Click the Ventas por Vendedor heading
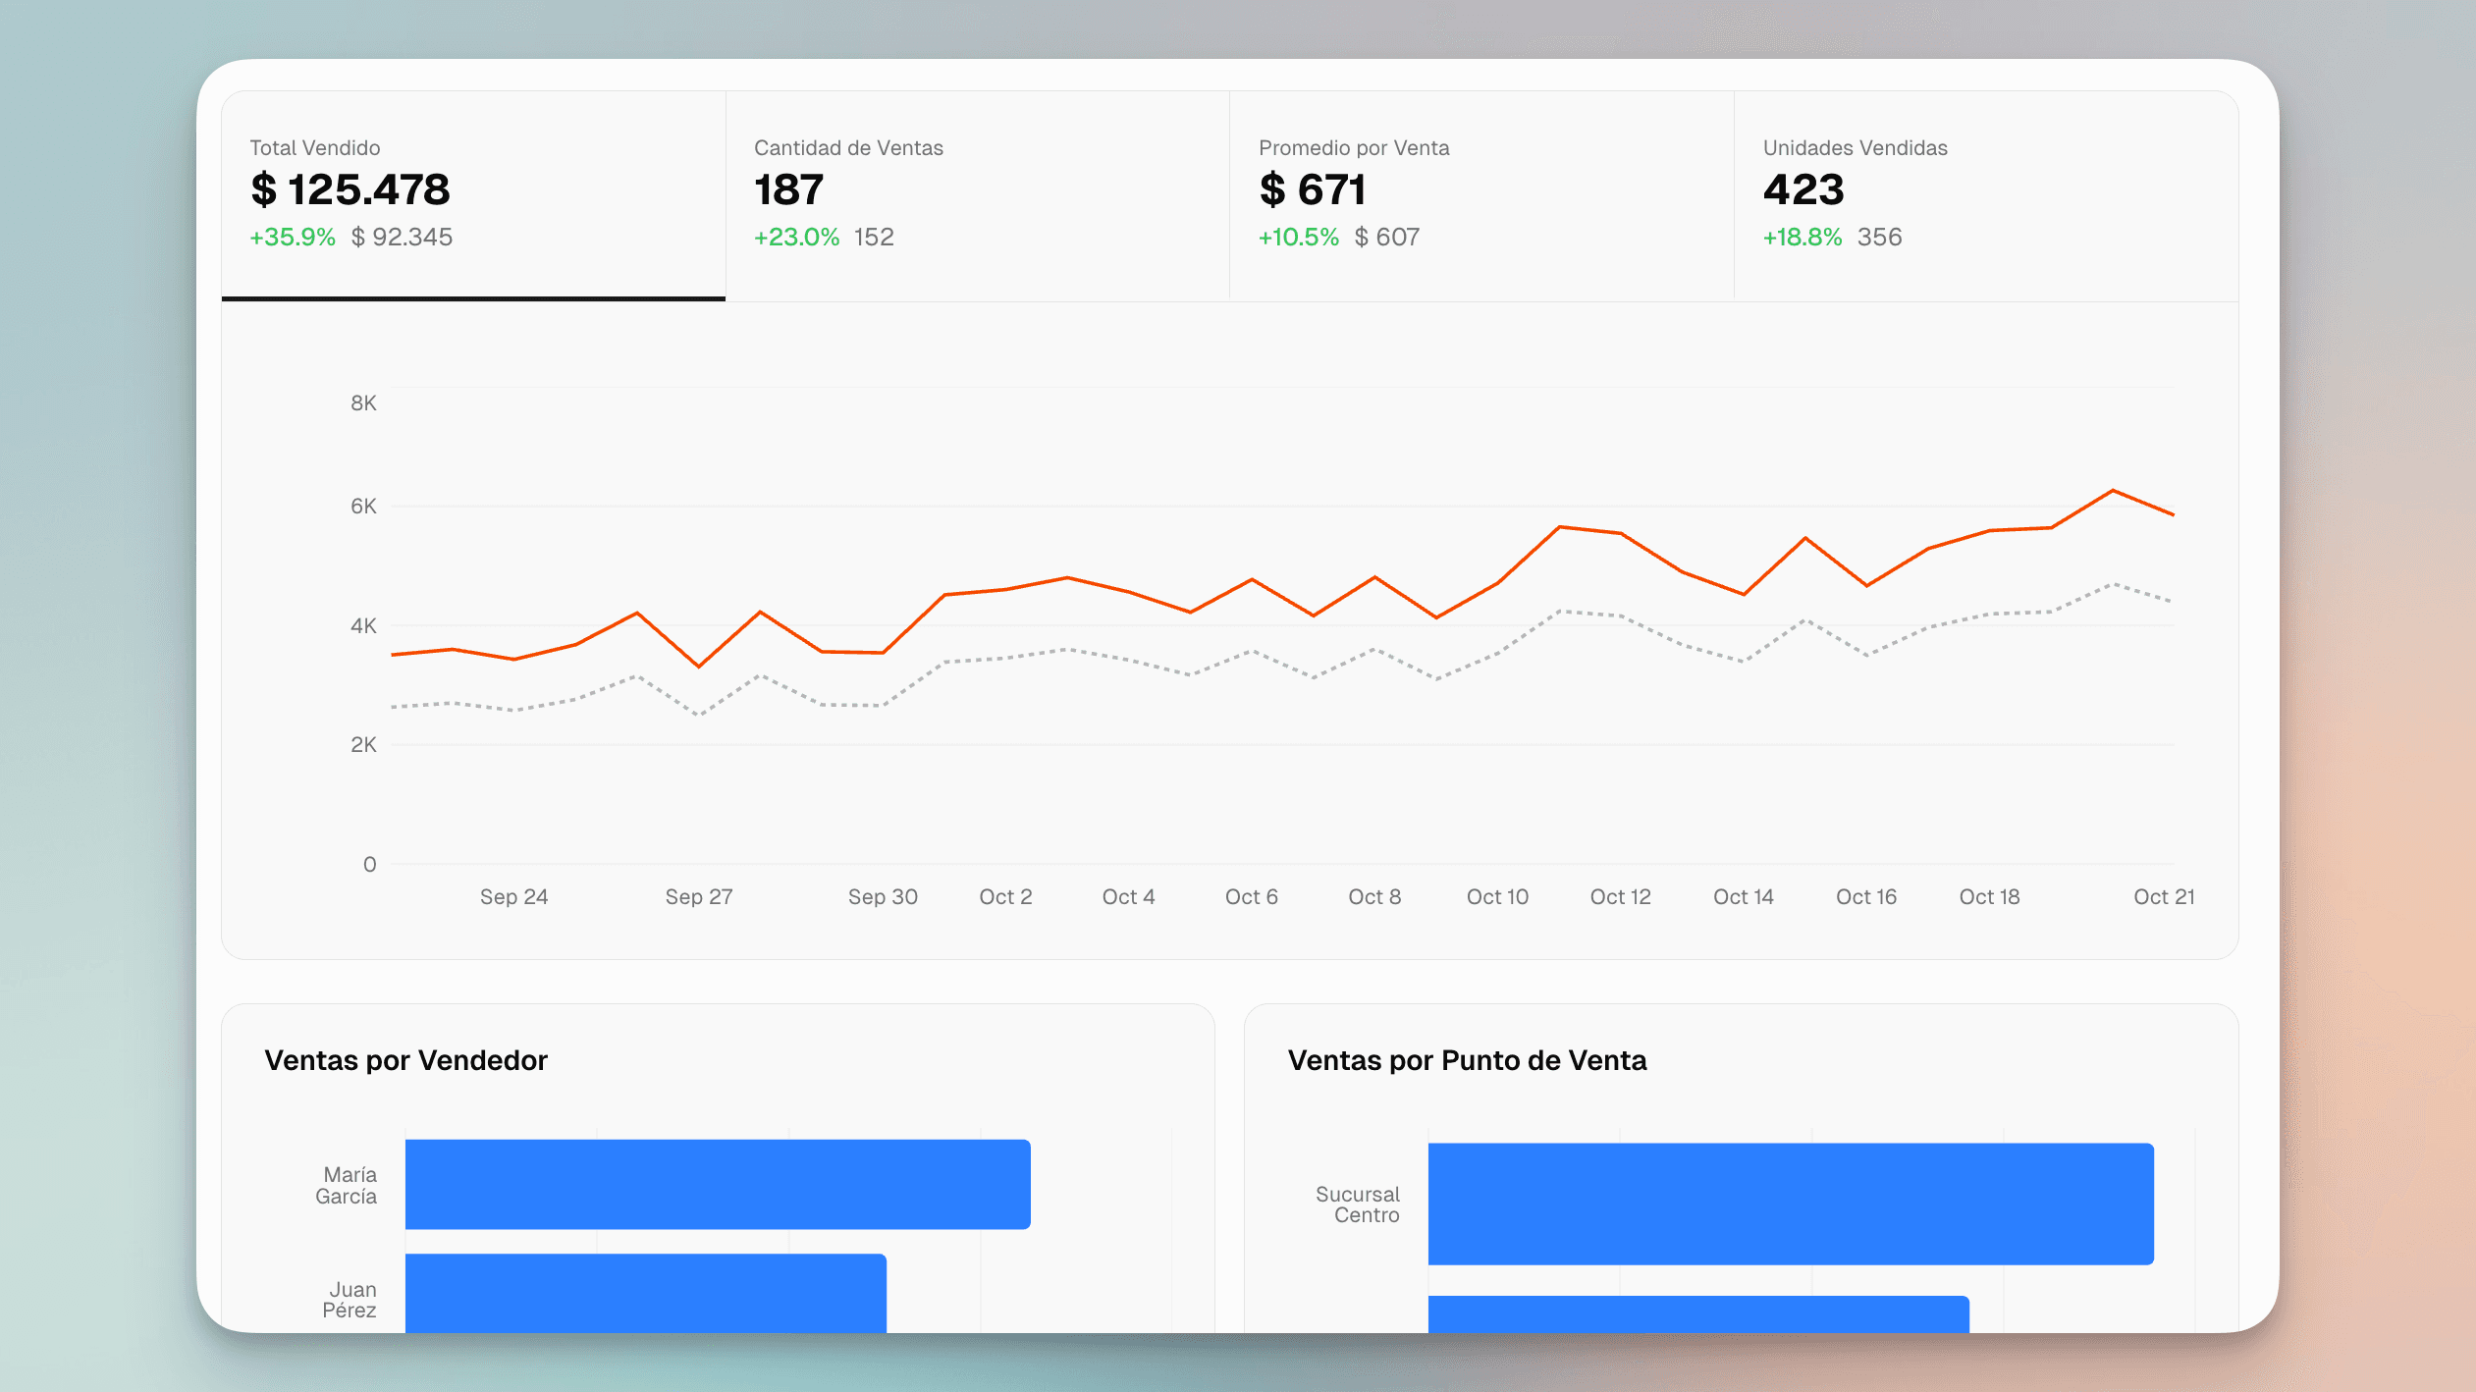2476x1392 pixels. (x=405, y=1060)
